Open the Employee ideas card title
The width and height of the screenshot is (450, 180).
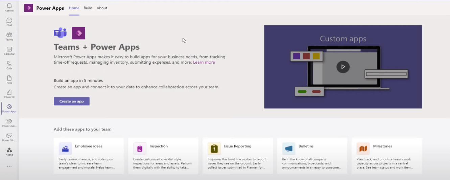89,146
